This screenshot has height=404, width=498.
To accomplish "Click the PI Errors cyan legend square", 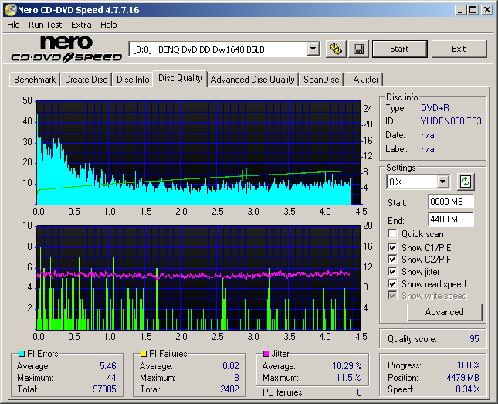I will tap(22, 354).
